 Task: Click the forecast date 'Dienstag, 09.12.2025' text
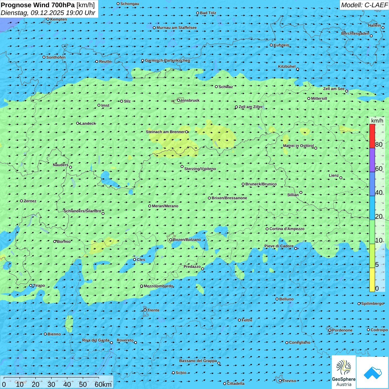point(33,13)
